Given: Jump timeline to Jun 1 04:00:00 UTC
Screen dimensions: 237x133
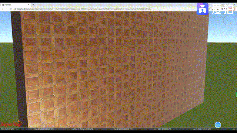Looking at the screenshot, I should pyautogui.click(x=202, y=129).
